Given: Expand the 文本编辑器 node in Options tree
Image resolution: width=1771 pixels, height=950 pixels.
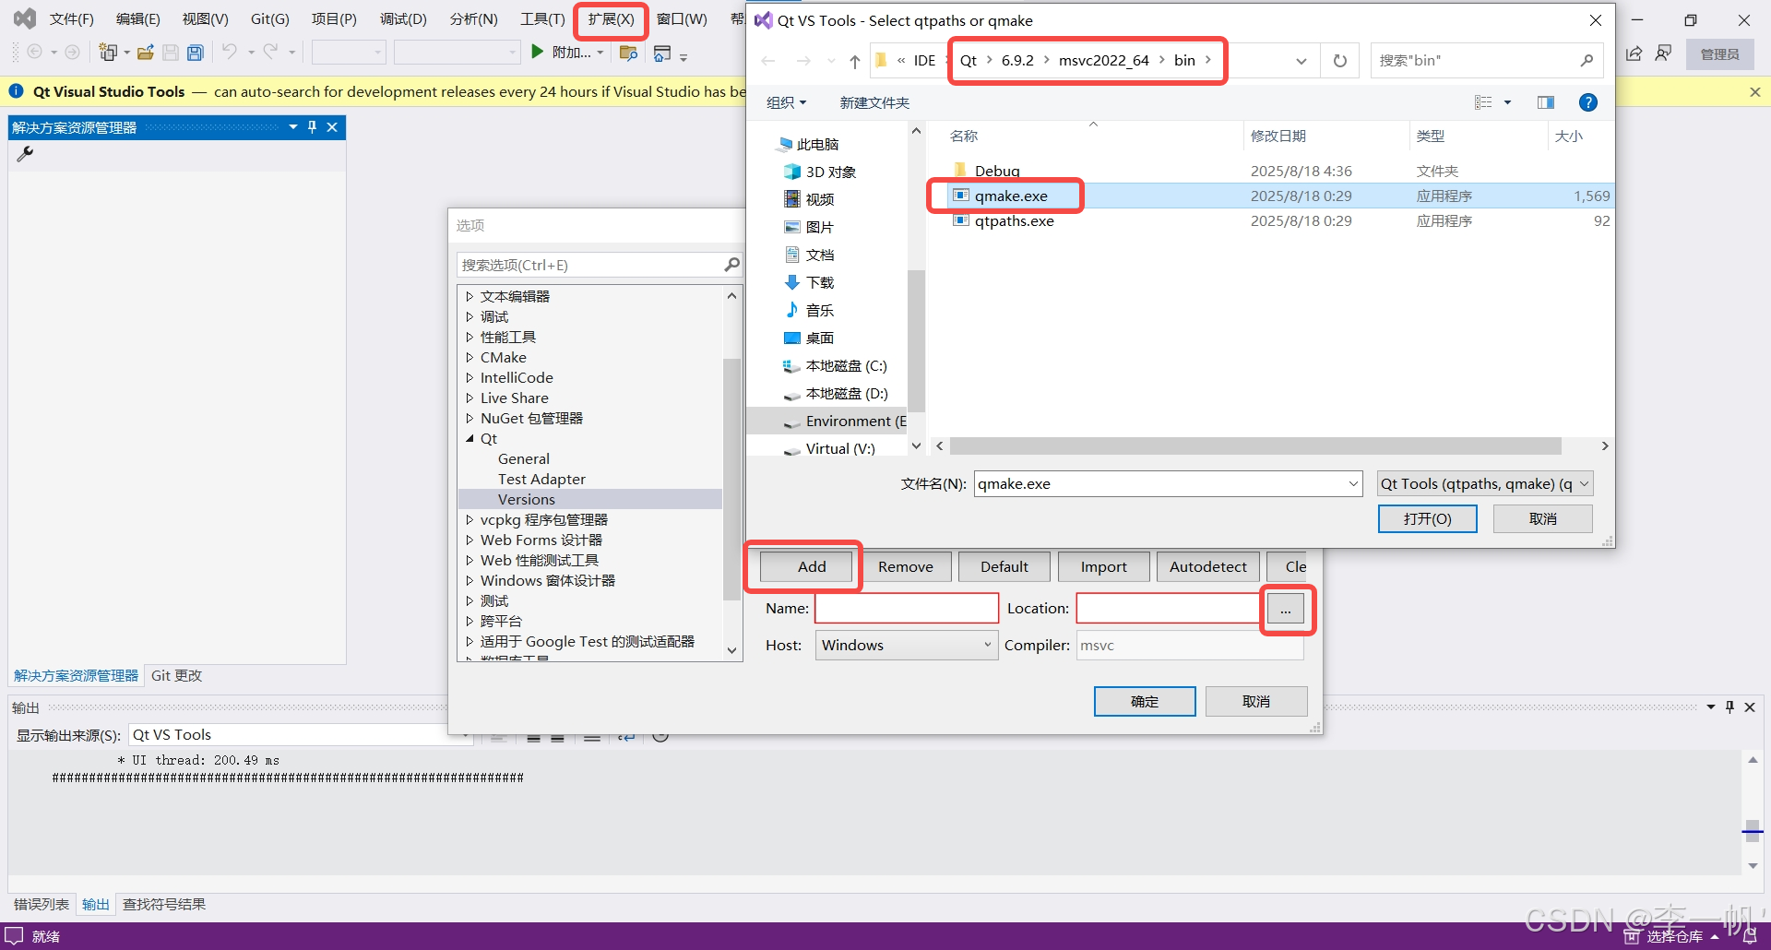Looking at the screenshot, I should pyautogui.click(x=469, y=296).
